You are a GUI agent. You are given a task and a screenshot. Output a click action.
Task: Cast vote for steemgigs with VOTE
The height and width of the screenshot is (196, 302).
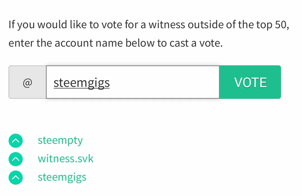coord(250,82)
